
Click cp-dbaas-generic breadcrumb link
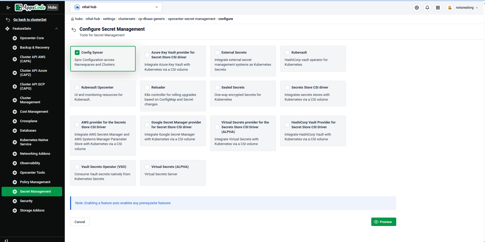point(152,19)
